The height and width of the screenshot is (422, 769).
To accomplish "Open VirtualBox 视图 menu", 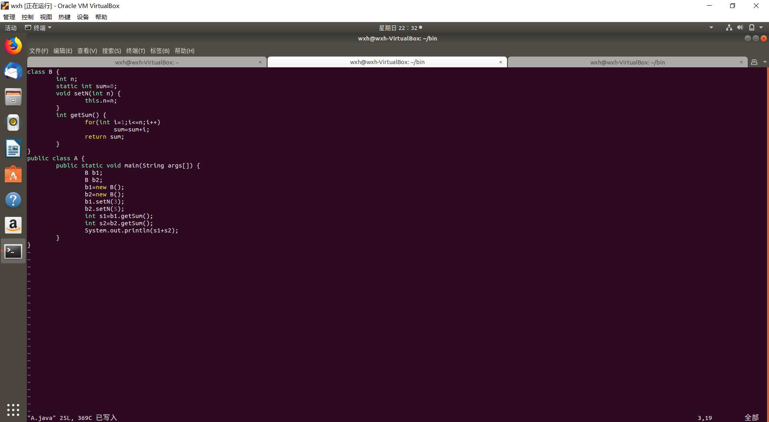I will (x=46, y=17).
